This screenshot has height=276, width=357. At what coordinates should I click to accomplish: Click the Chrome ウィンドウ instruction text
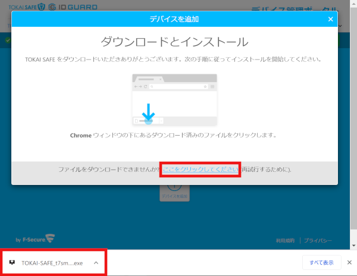pos(174,136)
